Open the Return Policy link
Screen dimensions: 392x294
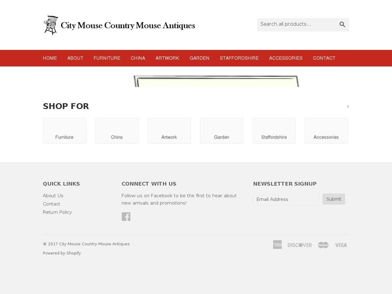[x=57, y=212]
